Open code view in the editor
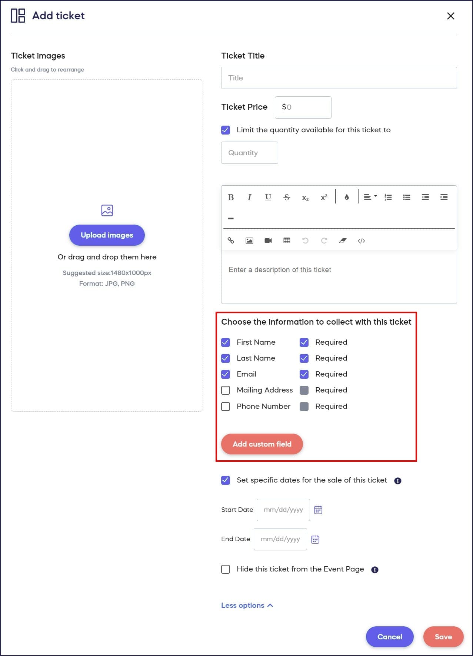Viewport: 473px width, 656px height. pos(362,241)
